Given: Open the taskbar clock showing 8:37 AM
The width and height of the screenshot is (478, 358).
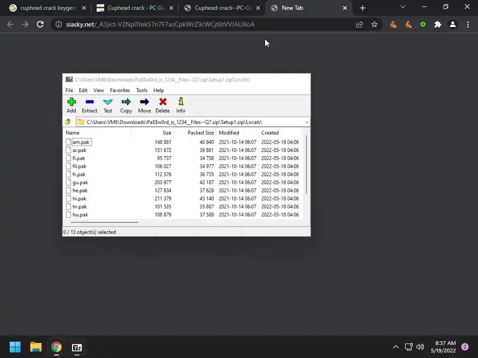Looking at the screenshot, I should [443, 347].
